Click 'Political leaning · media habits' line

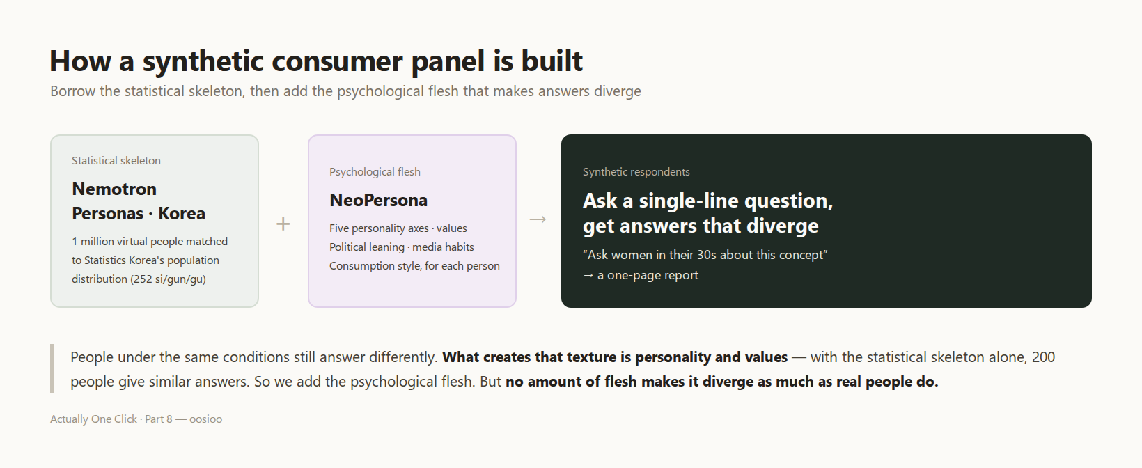coord(402,247)
